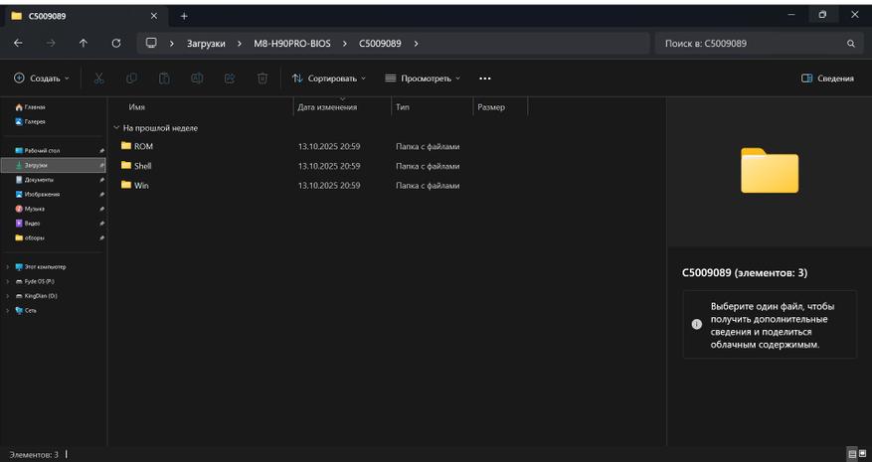Open the Сортировать dropdown
This screenshot has height=462, width=872.
[x=329, y=78]
